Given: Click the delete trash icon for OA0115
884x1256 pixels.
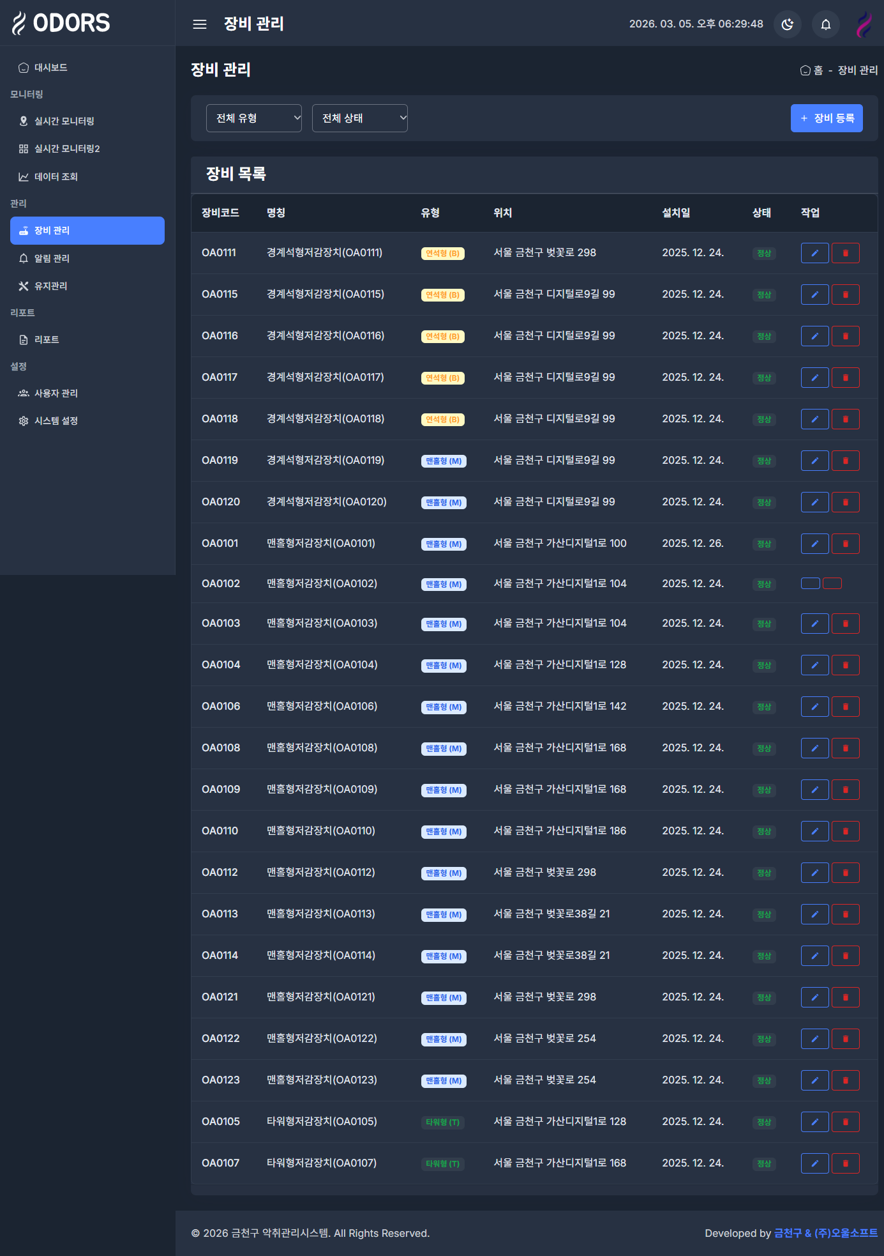Looking at the screenshot, I should pyautogui.click(x=845, y=295).
